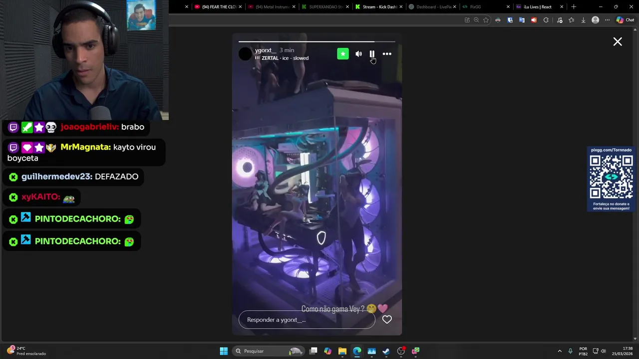Open Copilot Chat button in Edge toolbar
Image resolution: width=639 pixels, height=359 pixels.
(x=625, y=20)
